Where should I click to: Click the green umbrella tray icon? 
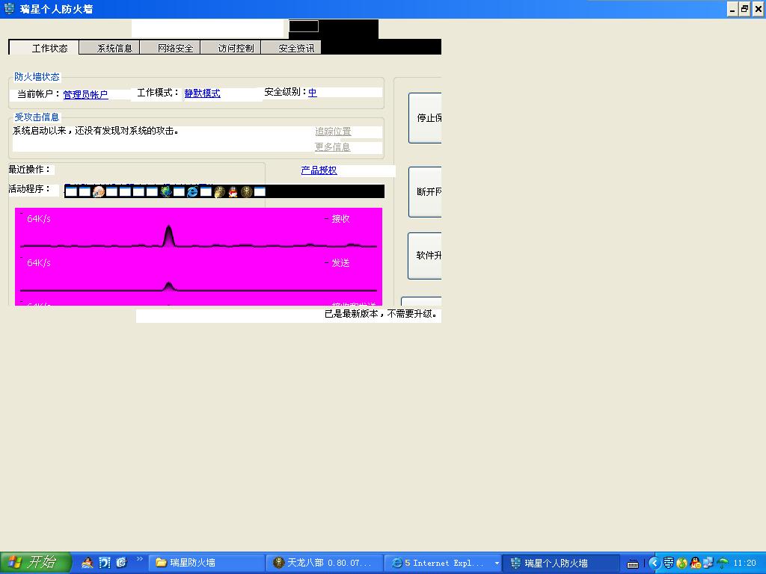click(x=722, y=564)
